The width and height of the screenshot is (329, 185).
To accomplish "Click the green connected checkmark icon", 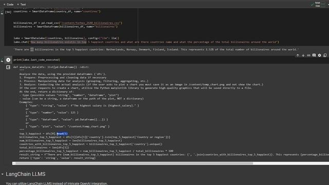I will 312,5.
